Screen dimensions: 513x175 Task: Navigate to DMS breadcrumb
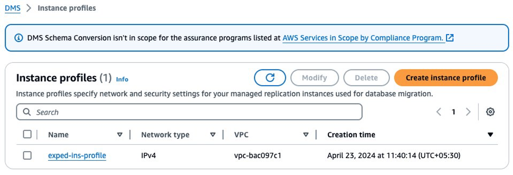coord(13,8)
